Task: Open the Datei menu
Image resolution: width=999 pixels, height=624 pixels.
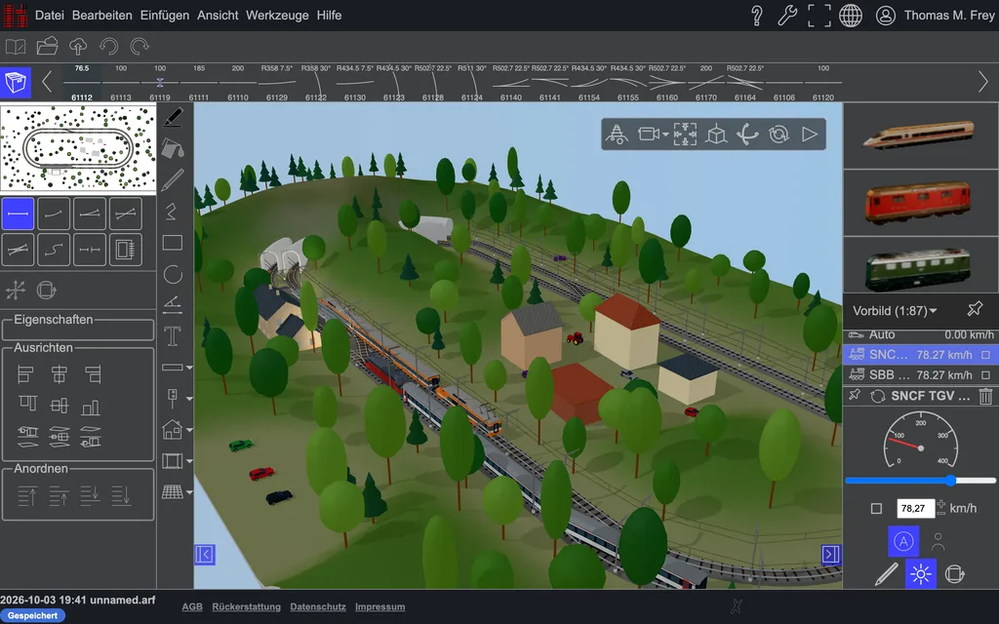Action: coord(49,16)
